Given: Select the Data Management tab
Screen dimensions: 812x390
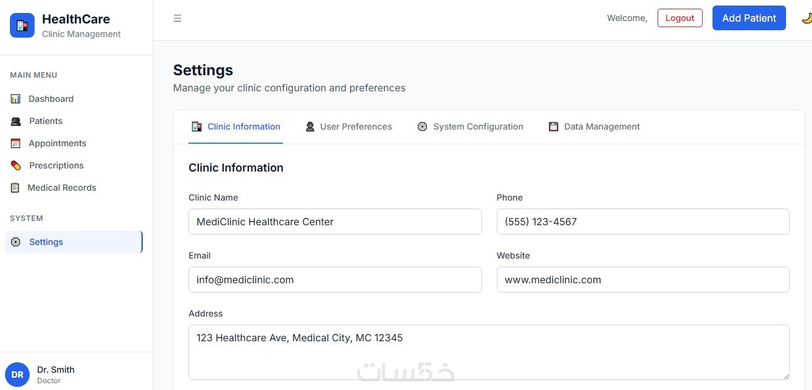Looking at the screenshot, I should coord(594,127).
